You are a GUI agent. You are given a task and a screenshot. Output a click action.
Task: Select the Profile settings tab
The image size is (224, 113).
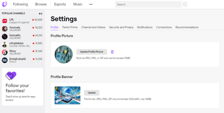54,27
